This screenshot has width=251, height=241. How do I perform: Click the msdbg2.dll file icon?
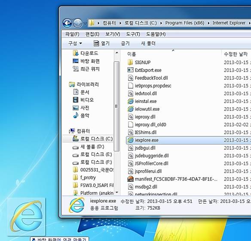(131, 187)
